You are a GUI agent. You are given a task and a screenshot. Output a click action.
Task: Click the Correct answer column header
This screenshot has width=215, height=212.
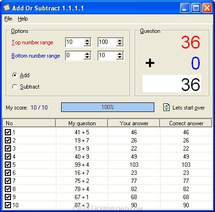click(186, 123)
